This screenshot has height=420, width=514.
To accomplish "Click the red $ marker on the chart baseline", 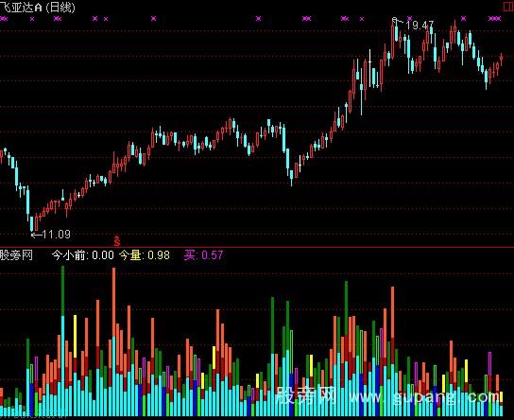I will [x=117, y=241].
